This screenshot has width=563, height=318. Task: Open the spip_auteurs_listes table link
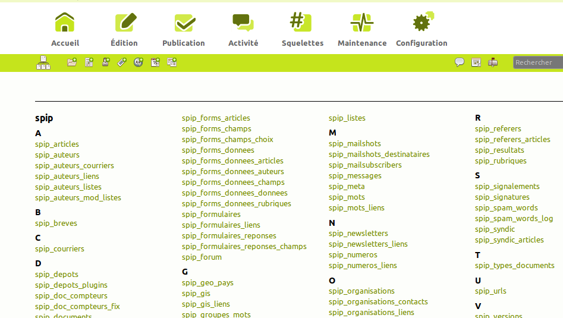pyautogui.click(x=68, y=187)
